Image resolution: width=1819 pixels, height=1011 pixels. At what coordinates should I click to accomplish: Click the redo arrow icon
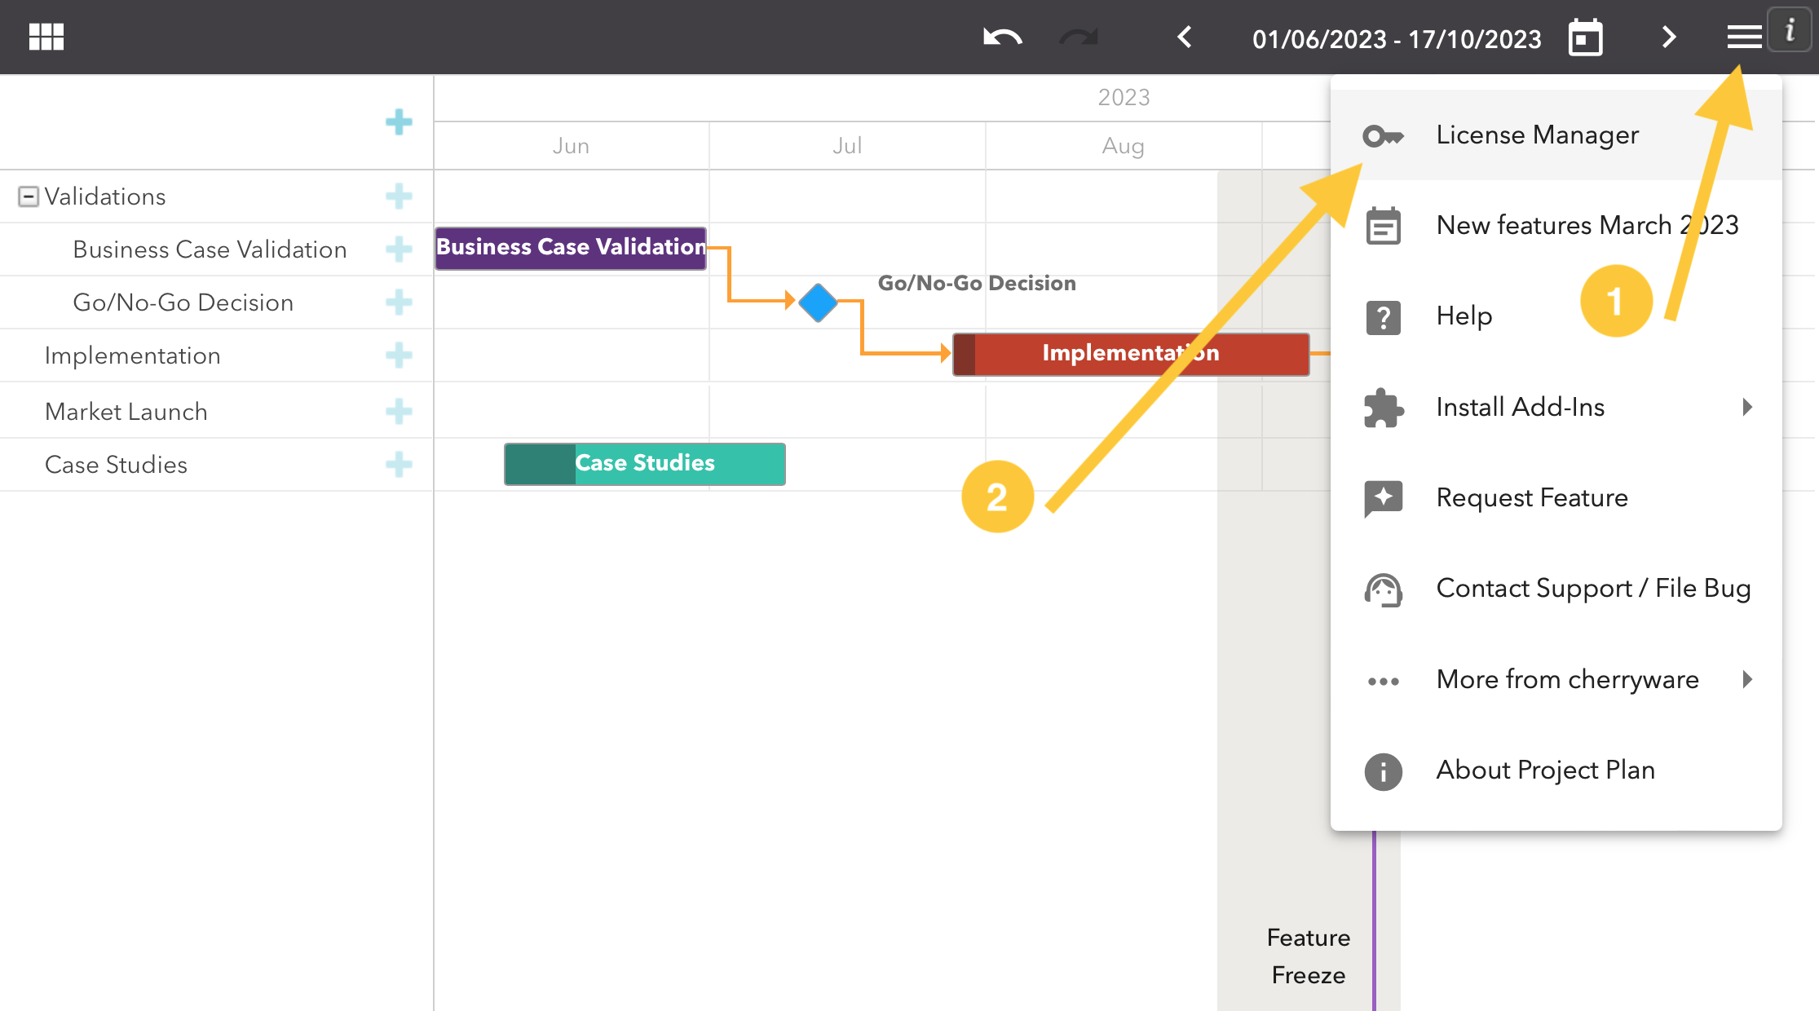[x=1078, y=38]
